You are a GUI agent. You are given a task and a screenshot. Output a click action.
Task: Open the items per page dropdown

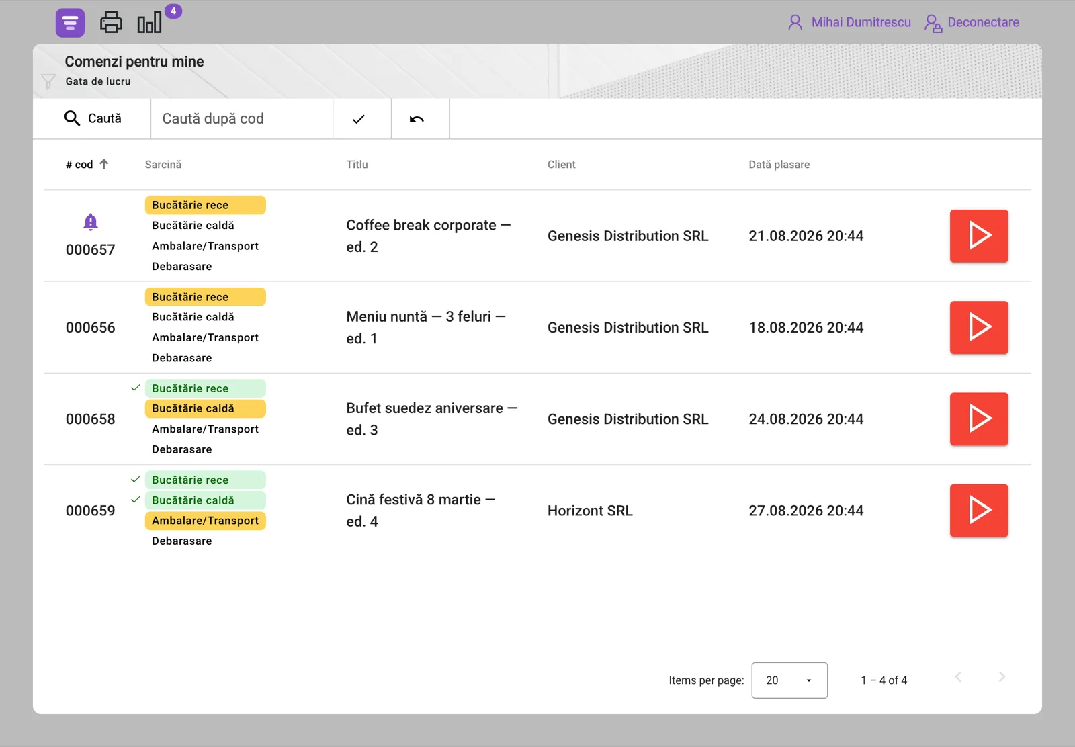[x=789, y=680]
